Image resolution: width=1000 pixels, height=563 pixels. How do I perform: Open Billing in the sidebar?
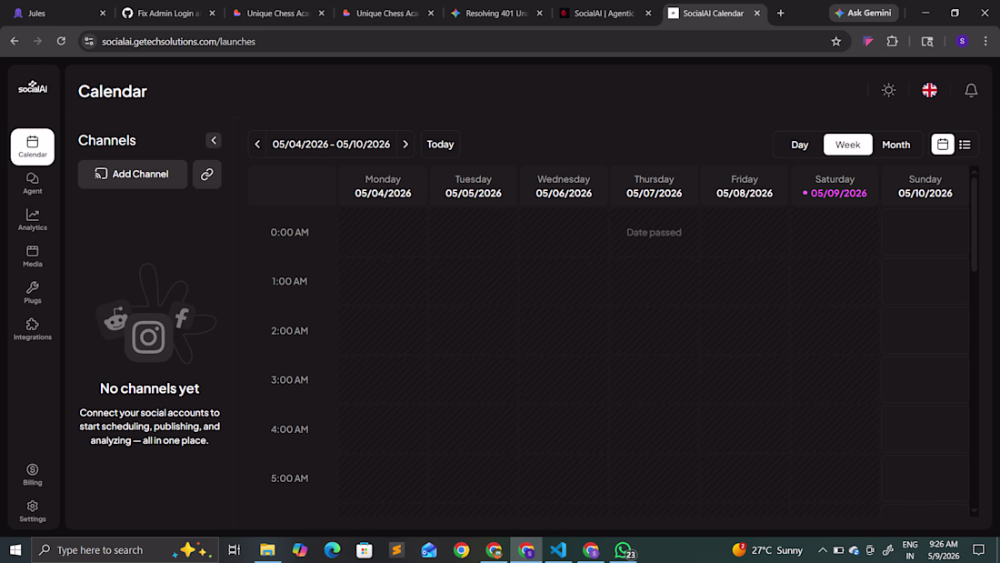[33, 474]
